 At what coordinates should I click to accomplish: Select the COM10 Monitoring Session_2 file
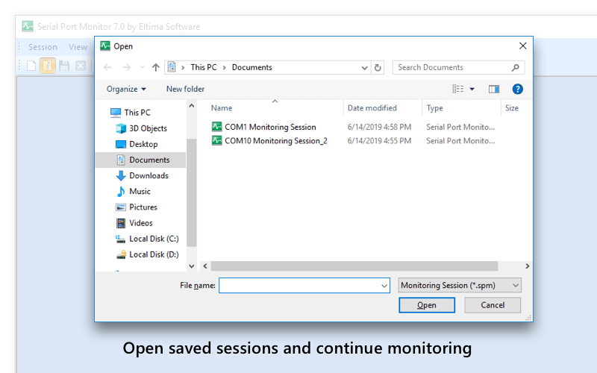click(276, 141)
